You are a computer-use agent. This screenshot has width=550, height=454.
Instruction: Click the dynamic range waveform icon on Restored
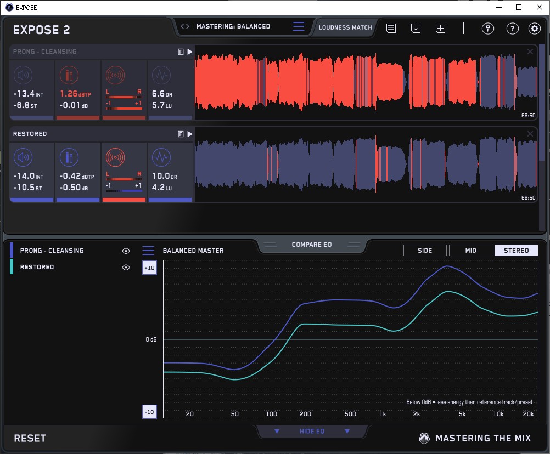(x=161, y=157)
